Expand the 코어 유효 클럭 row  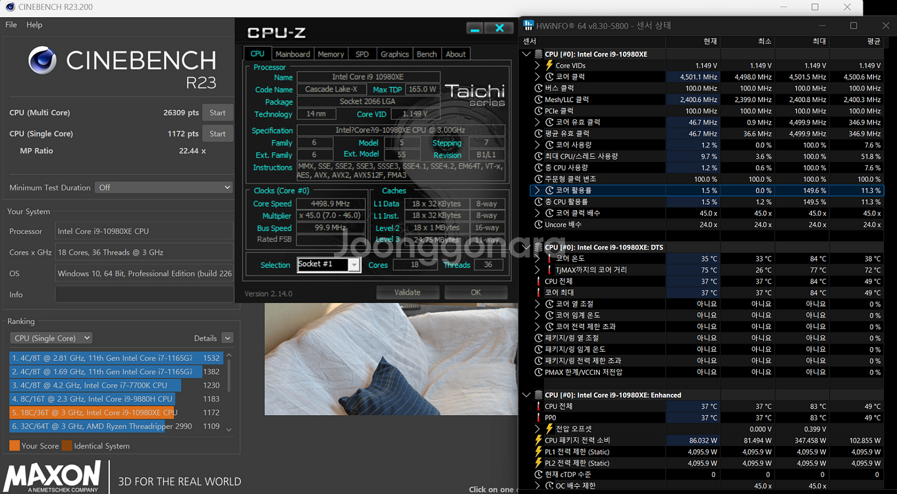coord(537,123)
